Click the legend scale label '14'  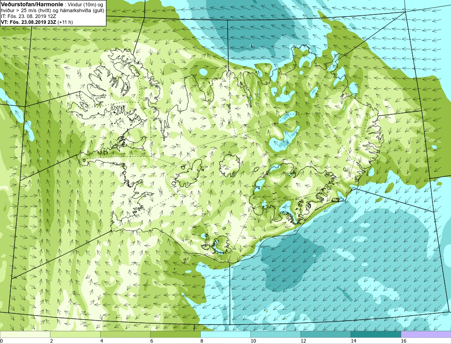coord(354,341)
